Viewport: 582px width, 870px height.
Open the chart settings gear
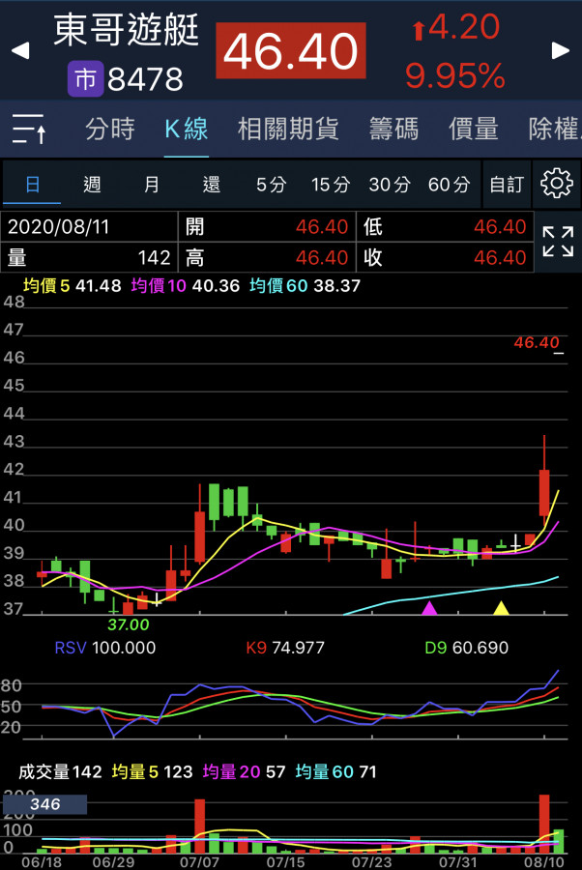click(x=556, y=184)
